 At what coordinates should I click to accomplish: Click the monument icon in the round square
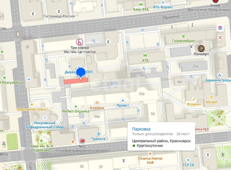[223, 155]
